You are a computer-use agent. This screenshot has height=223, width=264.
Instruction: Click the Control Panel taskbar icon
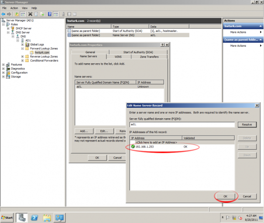pos(59,218)
